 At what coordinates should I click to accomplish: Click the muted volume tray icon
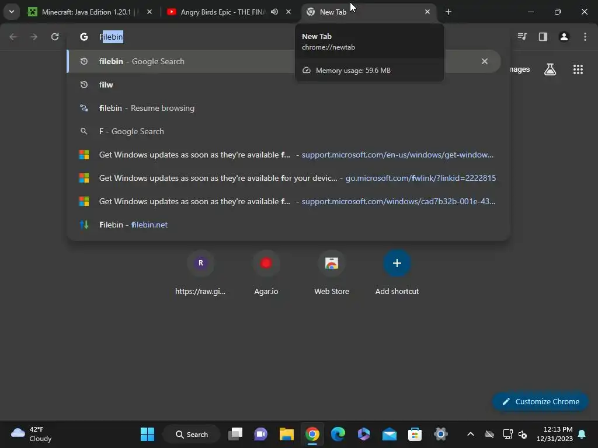click(x=523, y=434)
